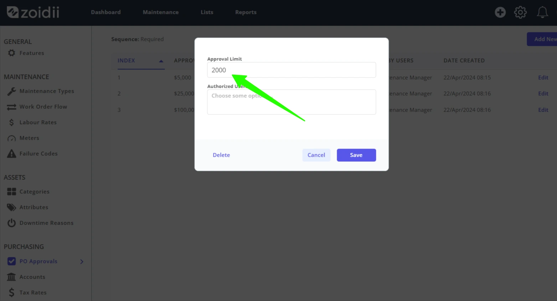This screenshot has width=557, height=301.
Task: Click the Add New button
Action: pyautogui.click(x=542, y=39)
